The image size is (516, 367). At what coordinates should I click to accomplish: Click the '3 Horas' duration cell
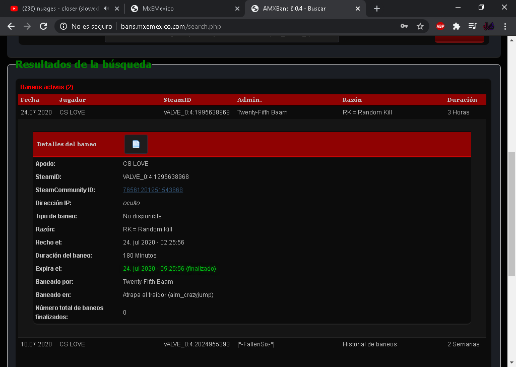[459, 112]
